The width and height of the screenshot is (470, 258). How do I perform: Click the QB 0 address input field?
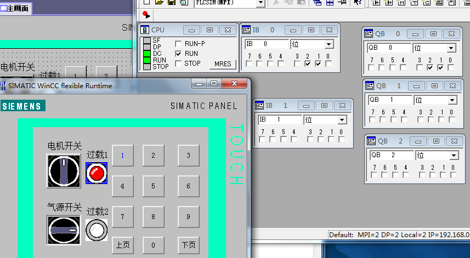pyautogui.click(x=389, y=48)
